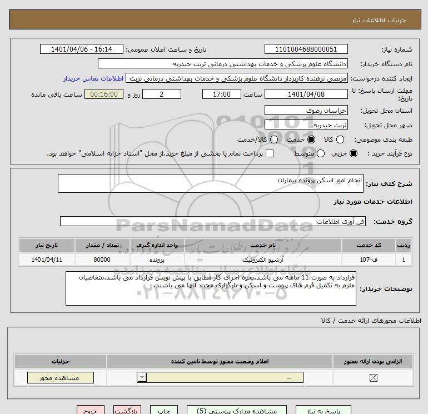Click the quantity cell 80000
Screen dimensions: 428x414
click(102, 260)
